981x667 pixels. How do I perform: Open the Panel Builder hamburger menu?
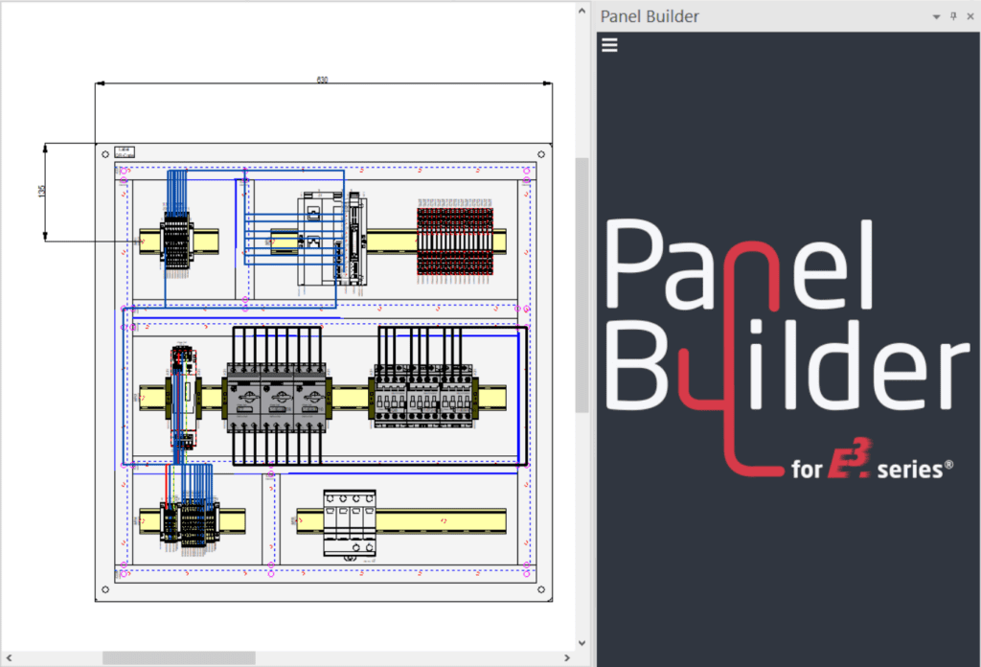tap(609, 45)
